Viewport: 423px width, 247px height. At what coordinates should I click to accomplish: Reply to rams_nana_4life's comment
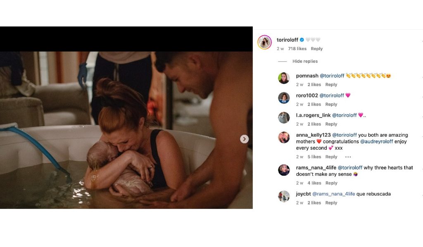pos(331,183)
